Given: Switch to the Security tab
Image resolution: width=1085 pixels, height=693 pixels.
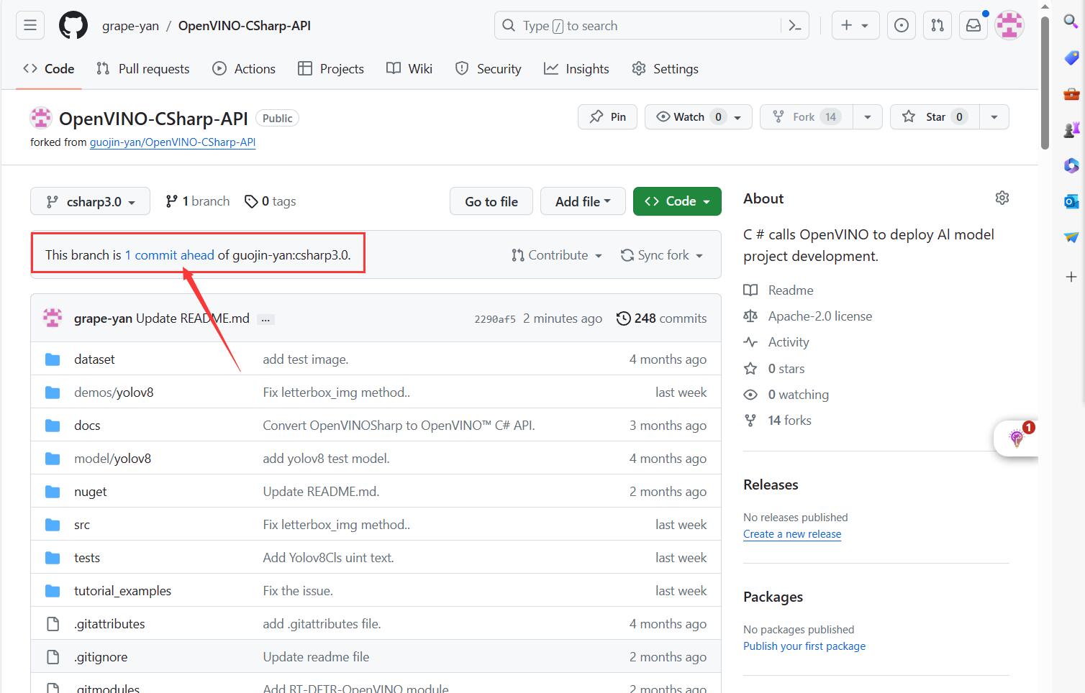Looking at the screenshot, I should click(x=489, y=69).
